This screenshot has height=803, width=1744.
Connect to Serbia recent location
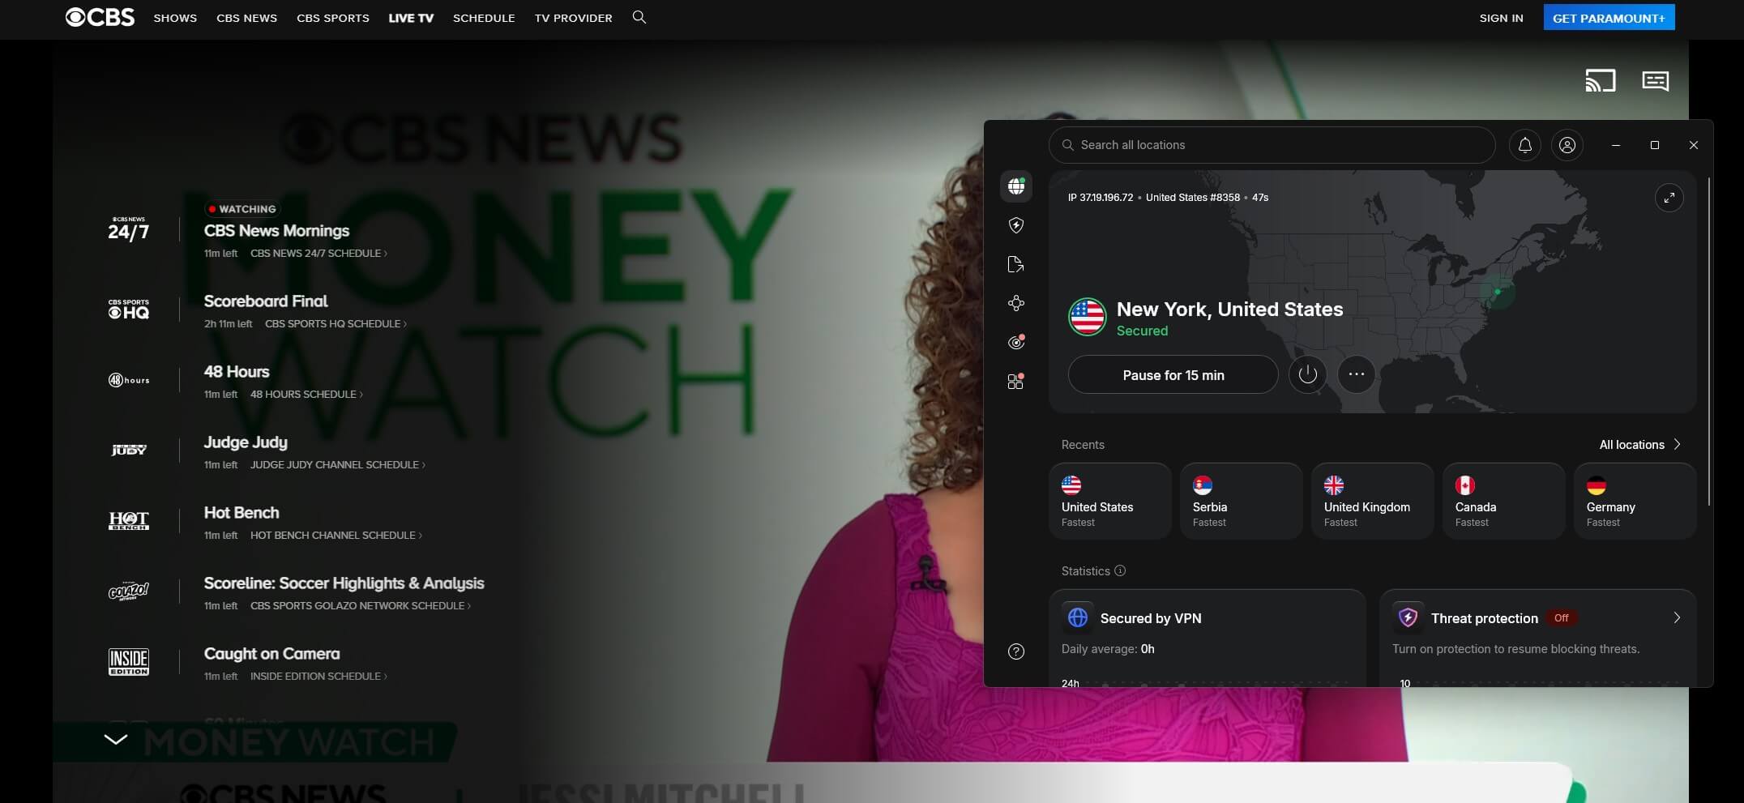click(1242, 501)
